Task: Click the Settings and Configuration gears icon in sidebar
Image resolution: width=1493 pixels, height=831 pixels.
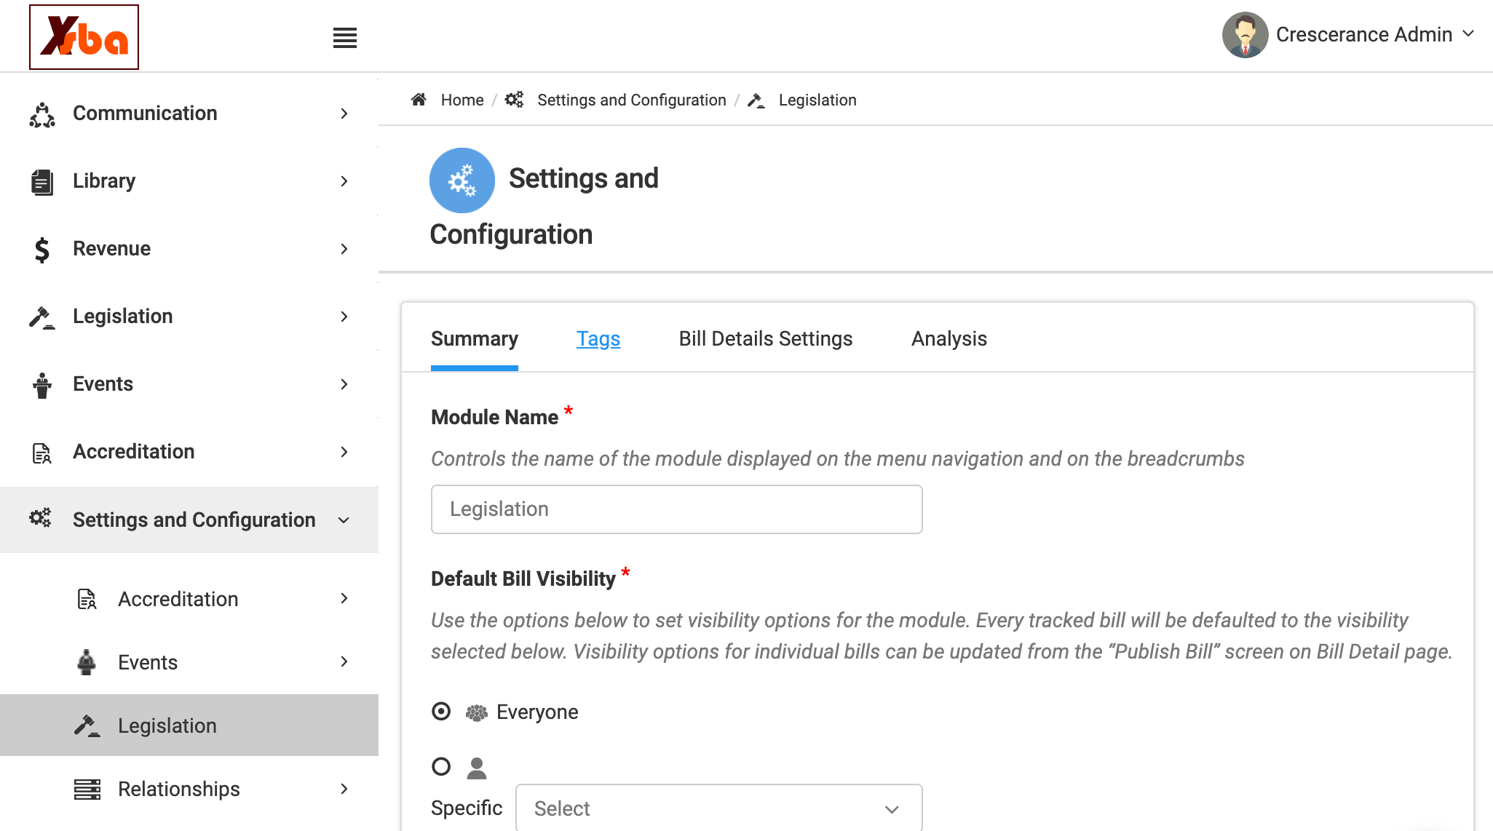Action: pyautogui.click(x=40, y=518)
